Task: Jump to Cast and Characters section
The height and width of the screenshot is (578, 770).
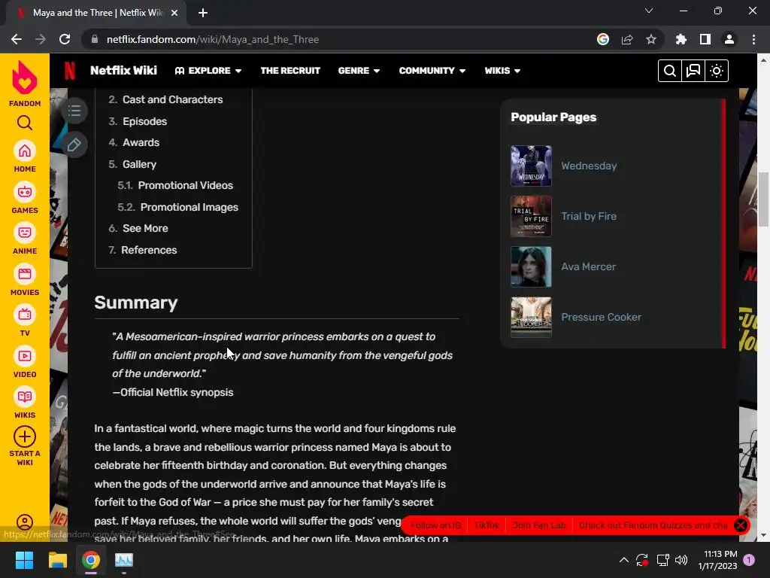Action: [x=172, y=100]
